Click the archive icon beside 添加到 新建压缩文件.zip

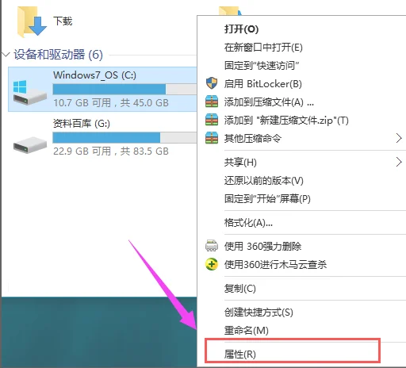point(212,120)
